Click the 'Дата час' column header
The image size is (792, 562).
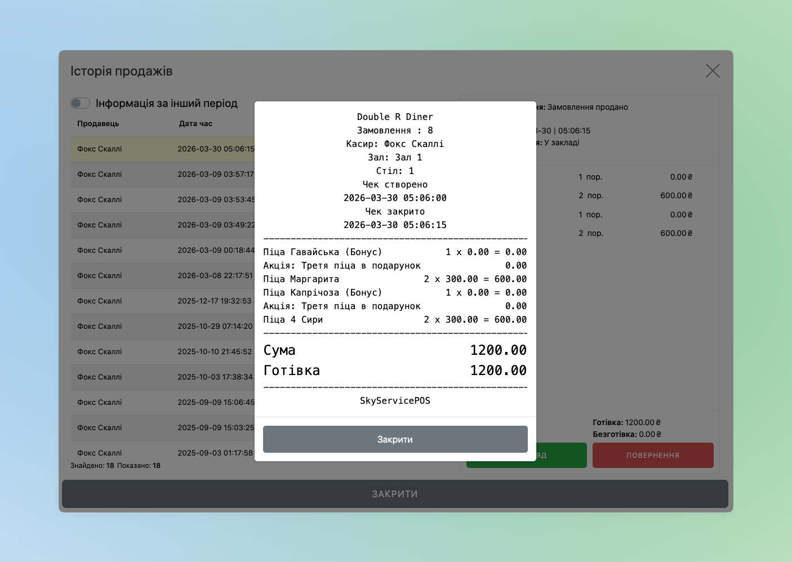tap(195, 124)
